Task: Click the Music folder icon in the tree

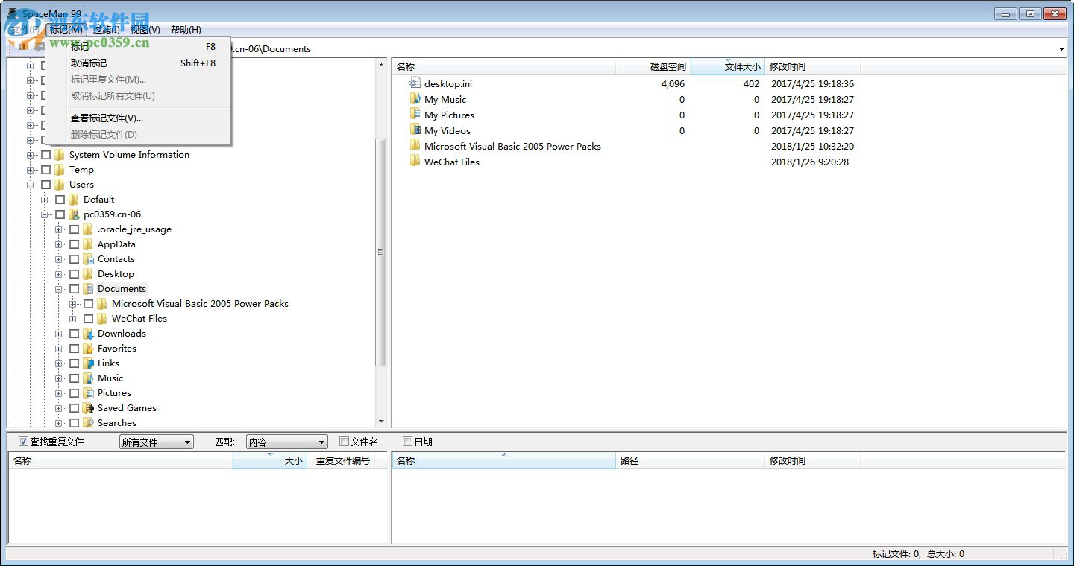Action: tap(88, 378)
